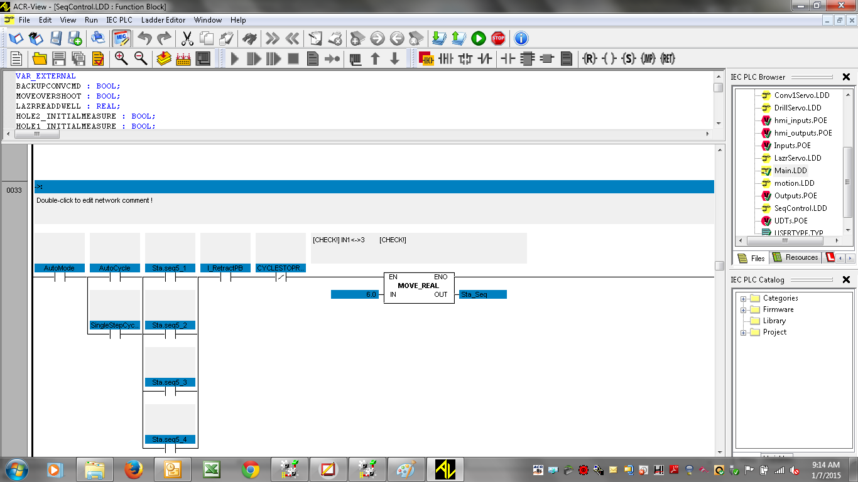Select the MOVE_REAL function block
The width and height of the screenshot is (858, 482).
[418, 286]
